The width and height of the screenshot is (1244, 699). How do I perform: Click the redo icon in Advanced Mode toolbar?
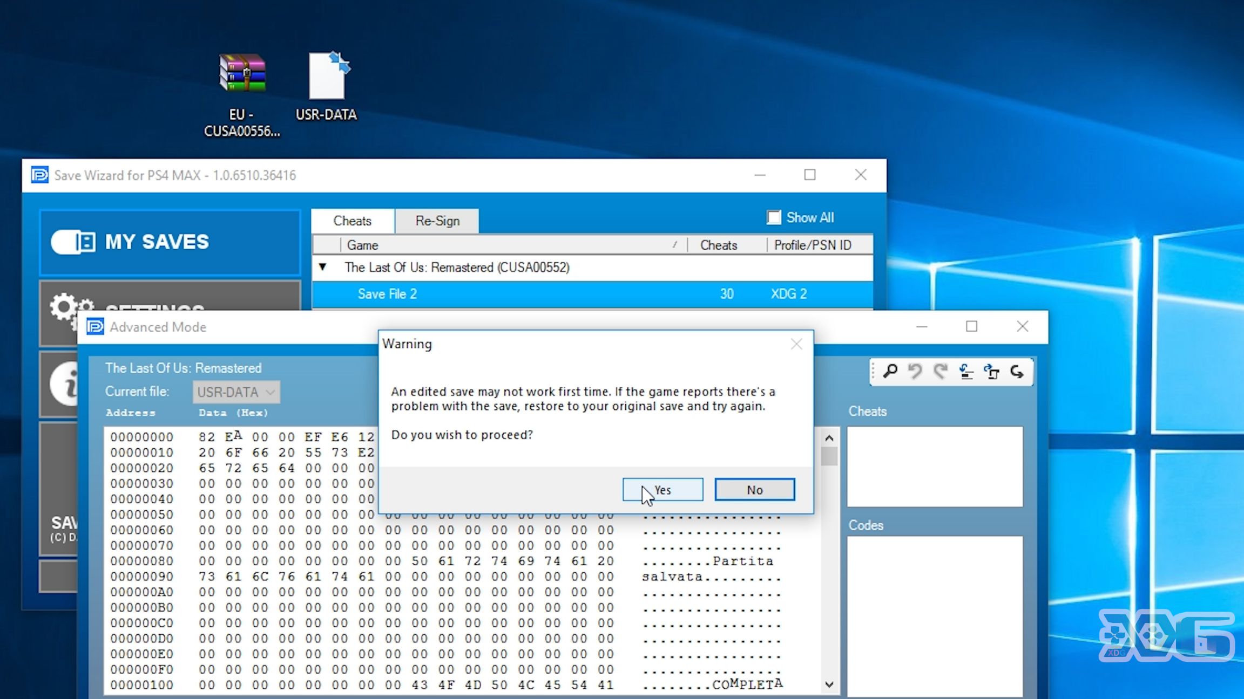tap(939, 371)
